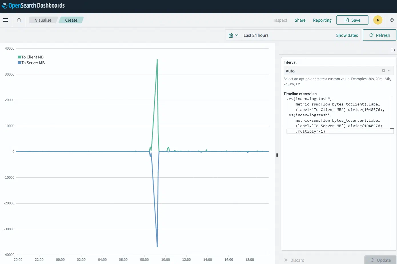Click the 40000 y-axis label
Viewport: 397px width, 264px height.
click(x=9, y=48)
